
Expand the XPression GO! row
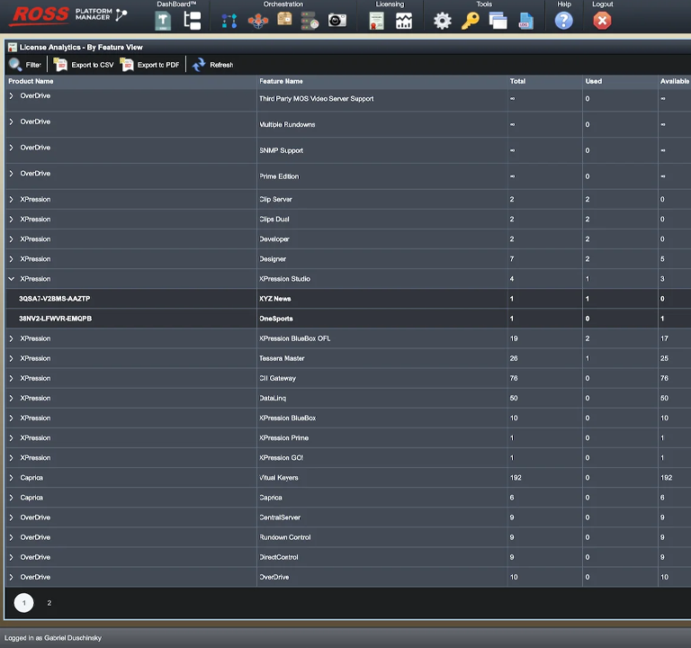pos(12,457)
